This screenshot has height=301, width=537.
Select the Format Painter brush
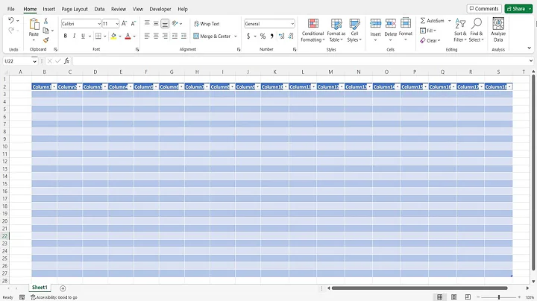(46, 40)
